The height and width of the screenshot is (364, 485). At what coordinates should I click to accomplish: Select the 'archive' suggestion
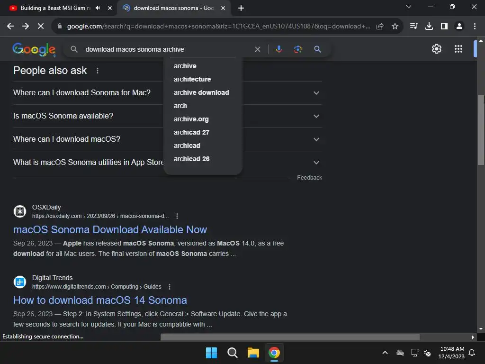click(x=203, y=66)
